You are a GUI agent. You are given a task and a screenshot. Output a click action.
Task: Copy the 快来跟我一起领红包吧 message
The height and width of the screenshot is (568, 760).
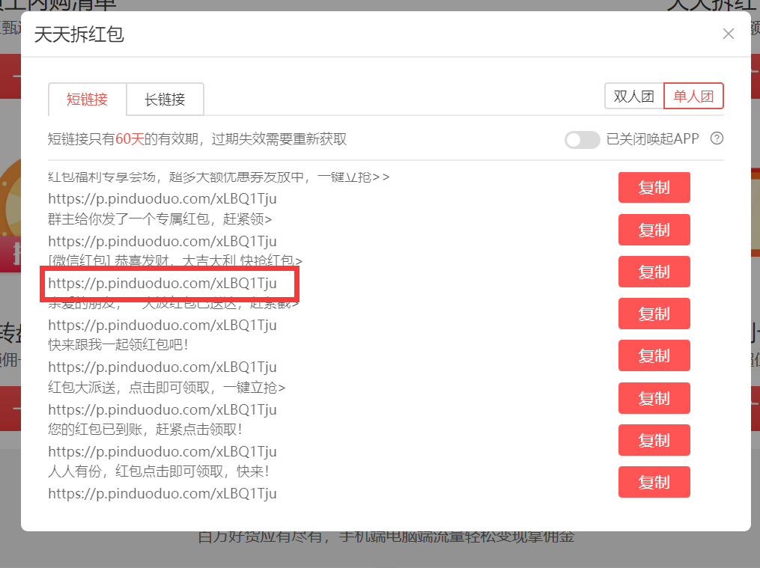654,355
